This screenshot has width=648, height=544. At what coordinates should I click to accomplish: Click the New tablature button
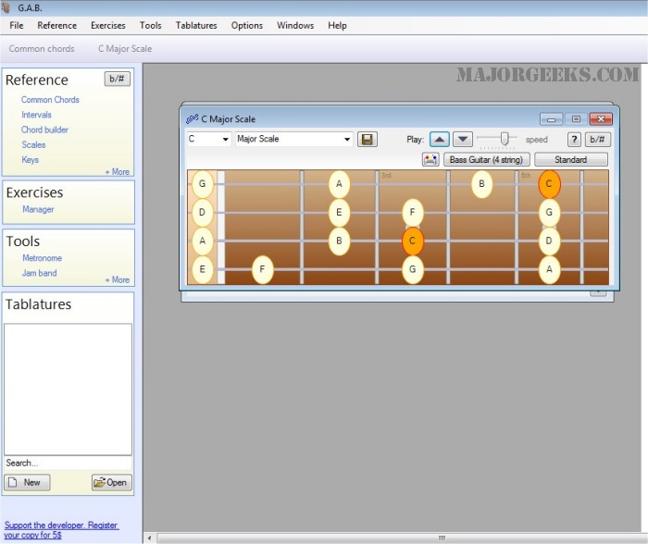[27, 482]
